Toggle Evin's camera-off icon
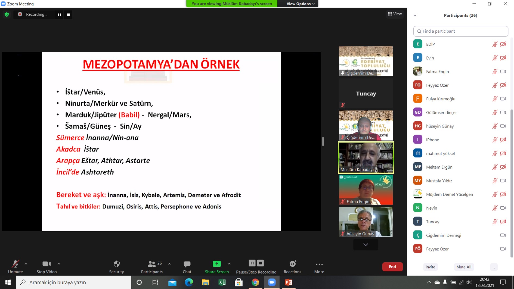This screenshot has width=514, height=289. [x=503, y=58]
